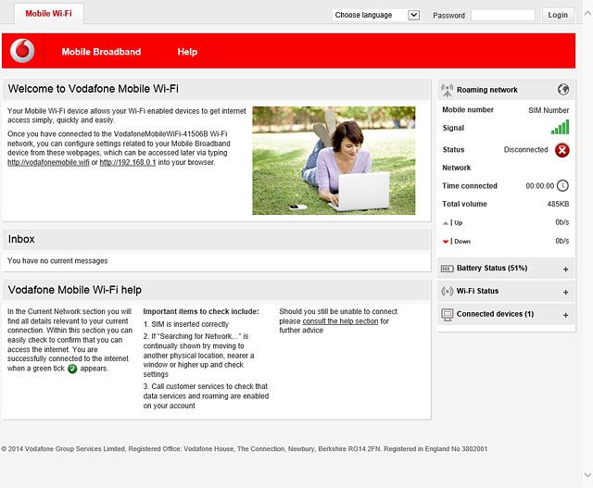Image resolution: width=593 pixels, height=488 pixels.
Task: Click the red Down arrow icon
Action: pos(446,242)
